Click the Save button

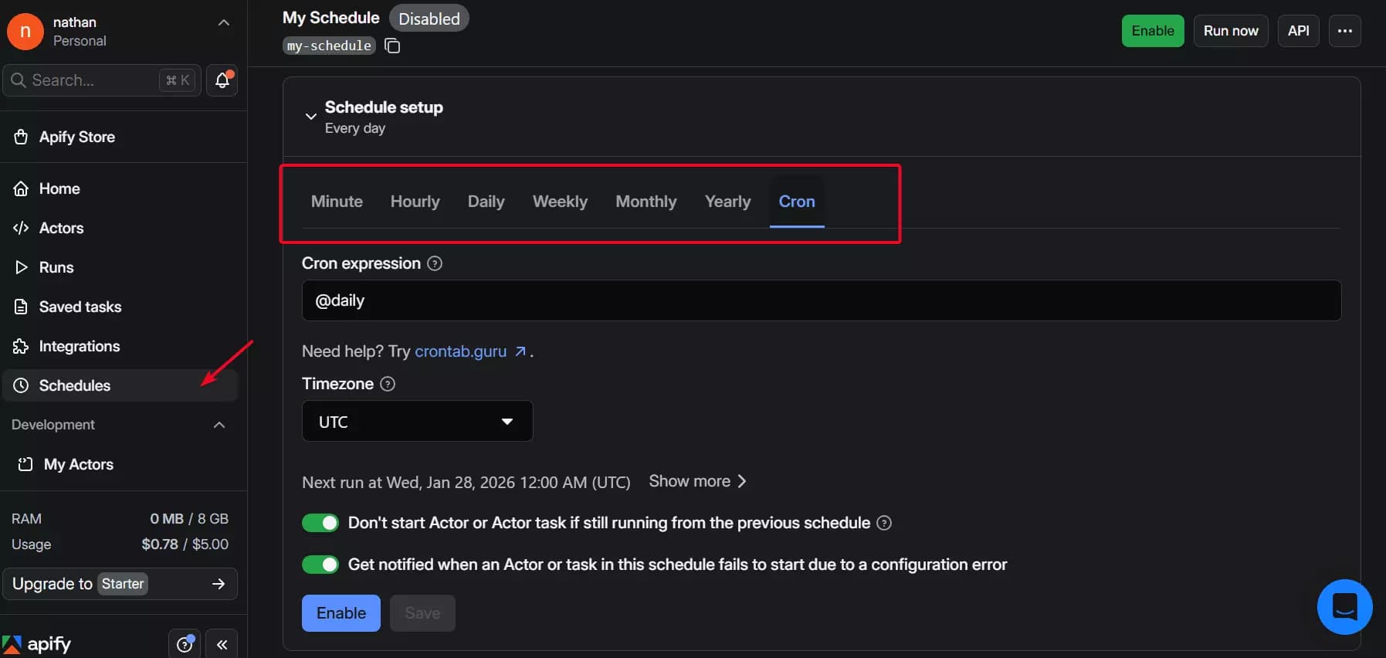pyautogui.click(x=422, y=613)
